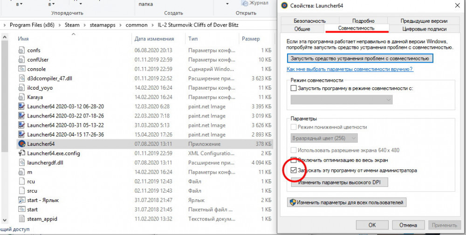Image resolution: width=466 pixels, height=235 pixels.
Task: Enable Запустить программу в режиме совместимости checkbox
Action: (294, 88)
